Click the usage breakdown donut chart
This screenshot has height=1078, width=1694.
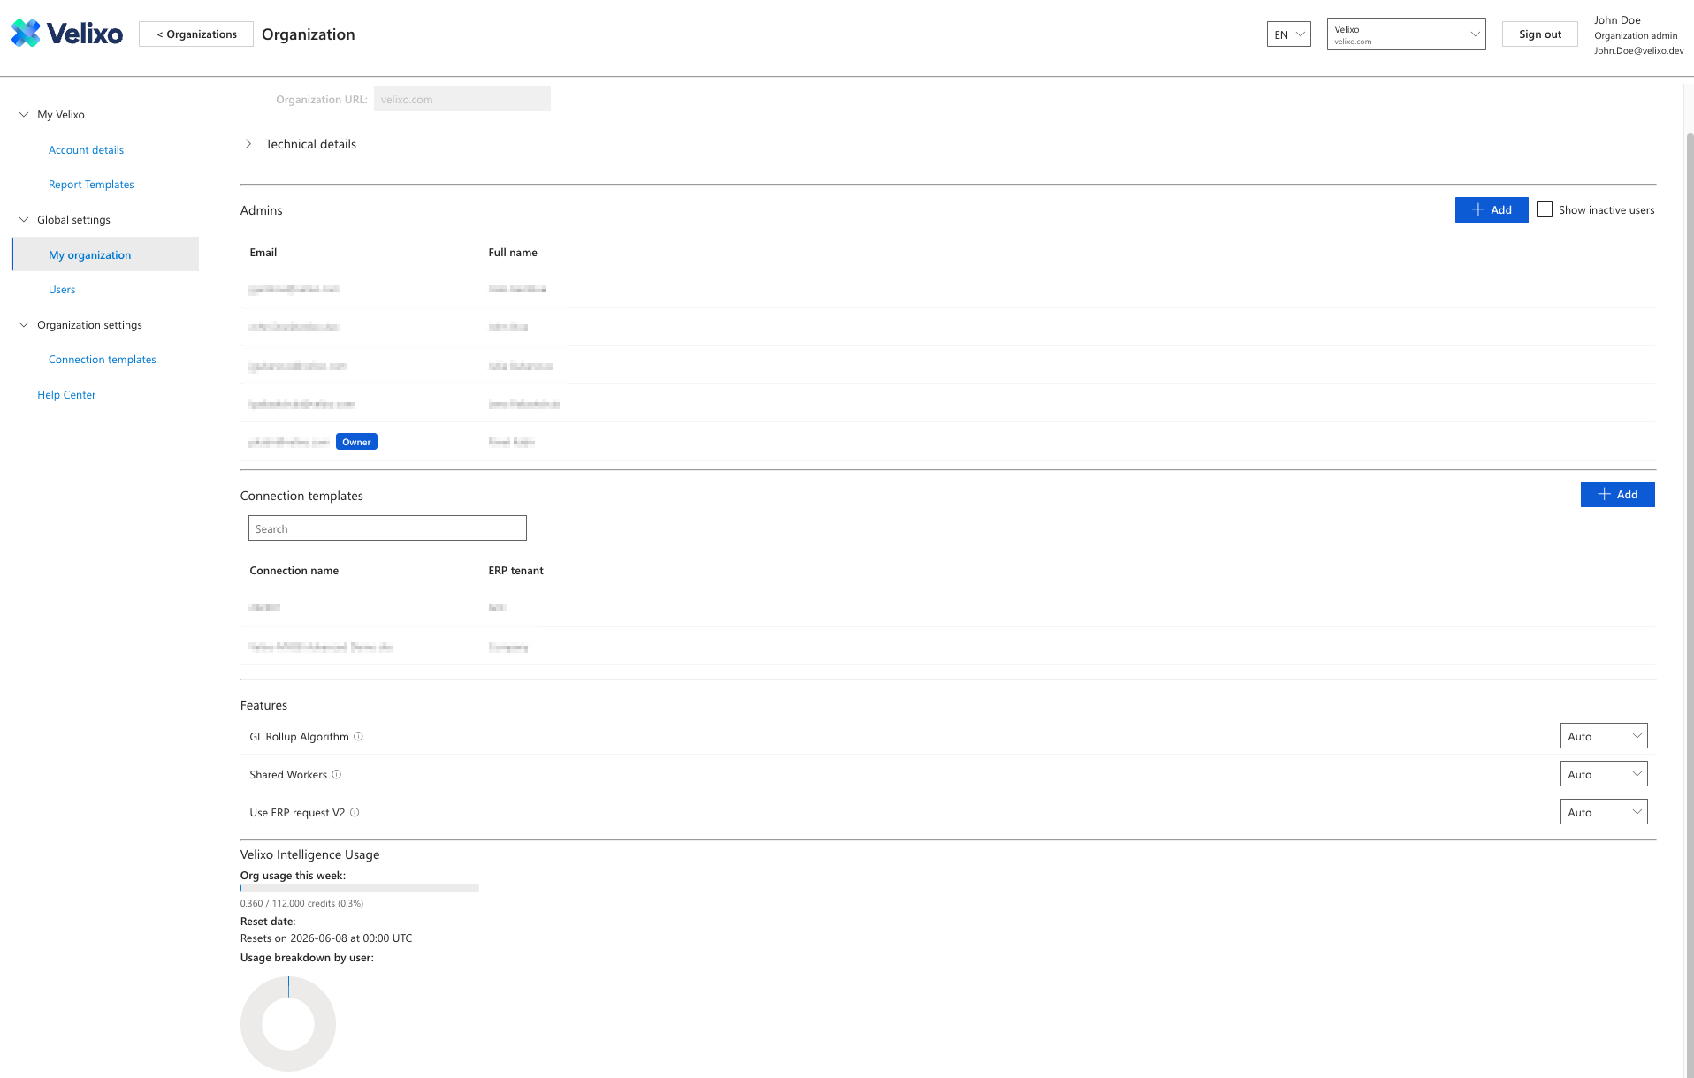tap(288, 1024)
